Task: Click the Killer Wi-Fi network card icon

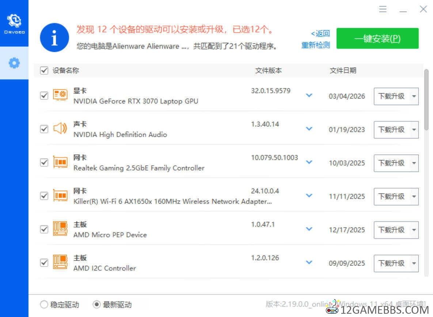Action: 60,196
